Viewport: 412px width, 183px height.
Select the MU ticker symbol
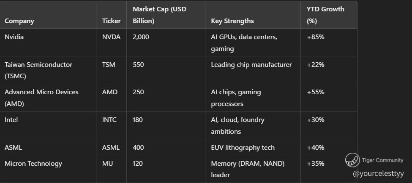107,164
